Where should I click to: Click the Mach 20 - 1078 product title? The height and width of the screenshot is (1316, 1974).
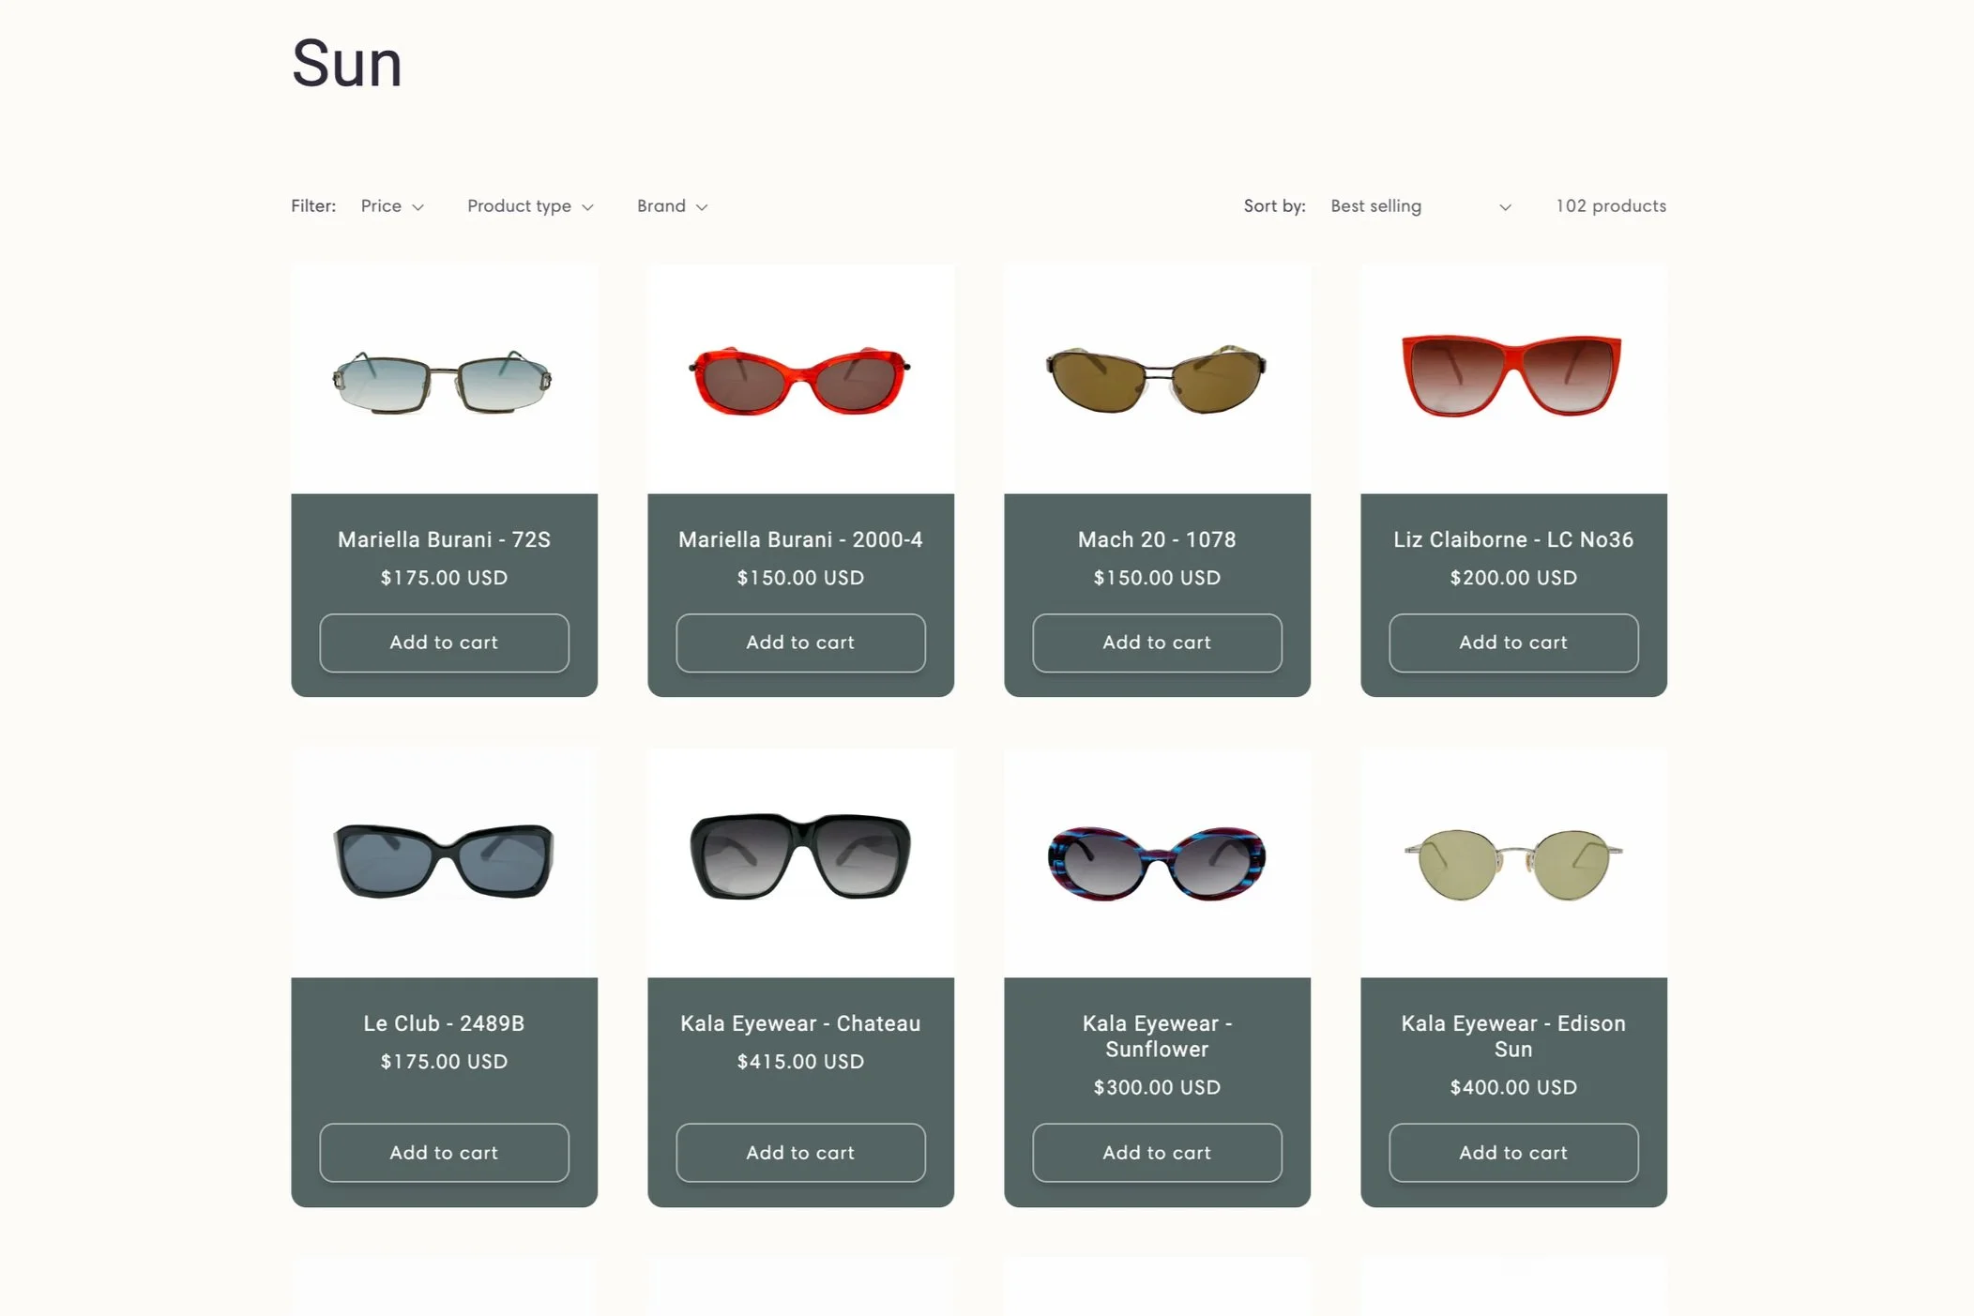pyautogui.click(x=1157, y=539)
